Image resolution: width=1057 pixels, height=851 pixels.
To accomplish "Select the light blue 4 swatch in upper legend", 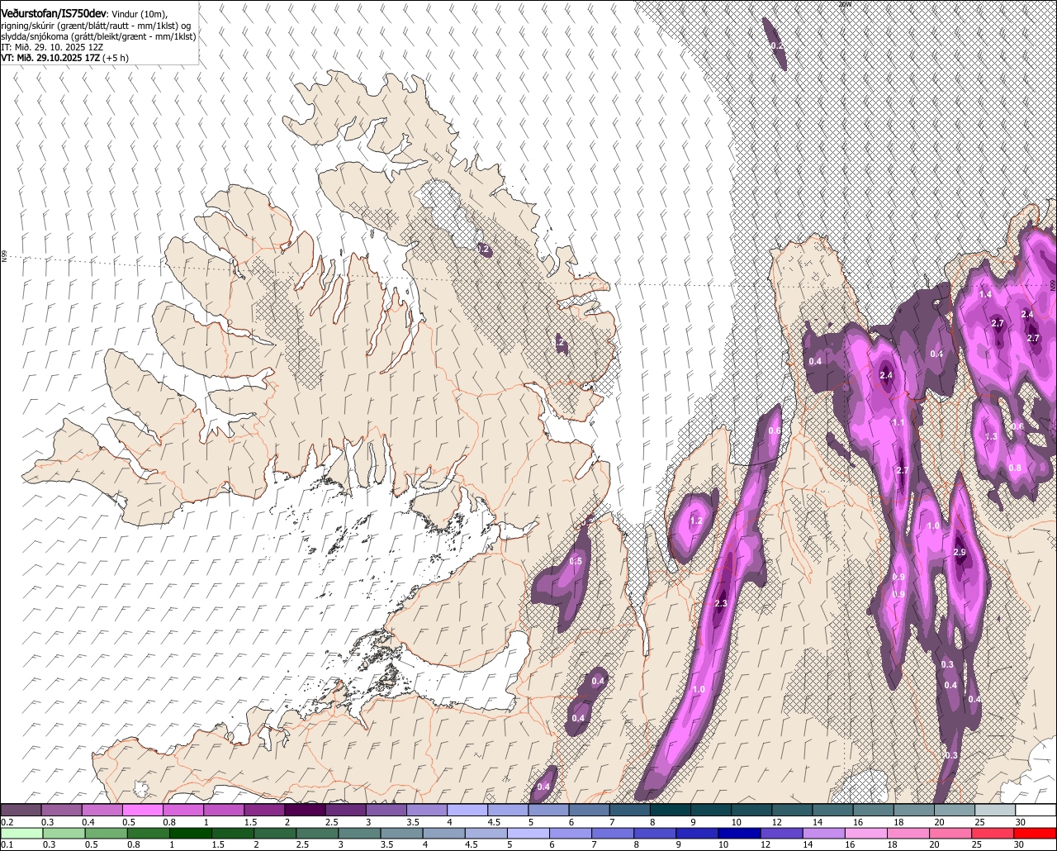I will pos(467,811).
